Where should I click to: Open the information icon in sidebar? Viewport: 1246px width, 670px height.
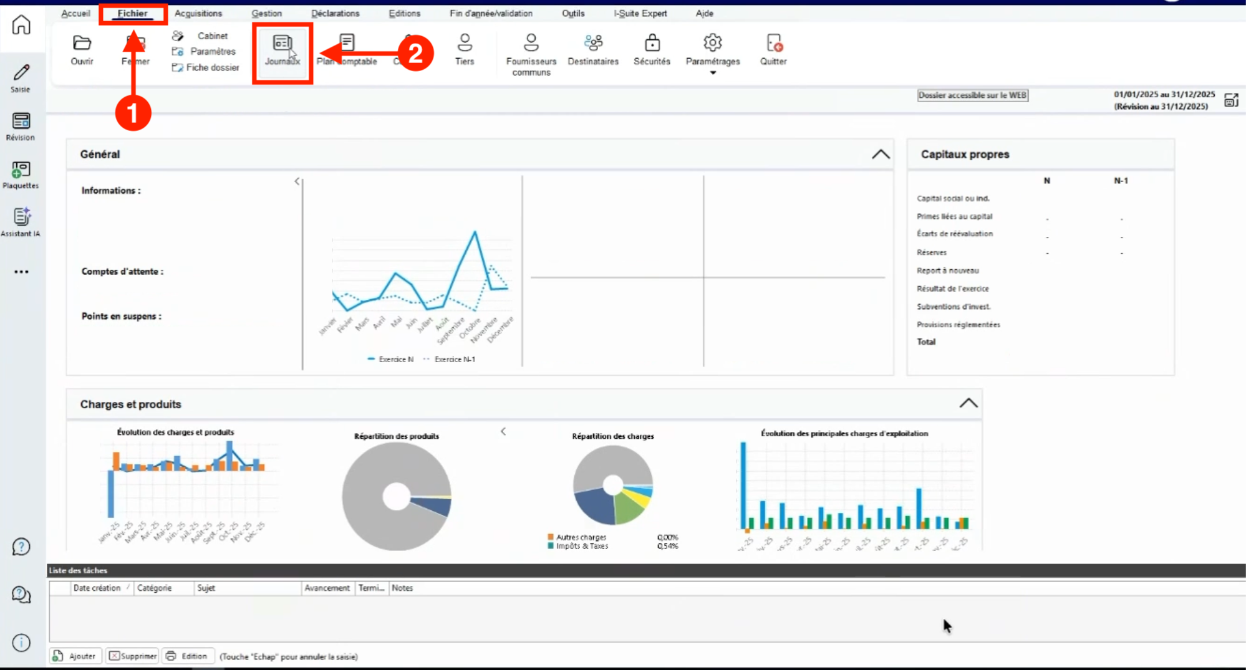coord(21,643)
